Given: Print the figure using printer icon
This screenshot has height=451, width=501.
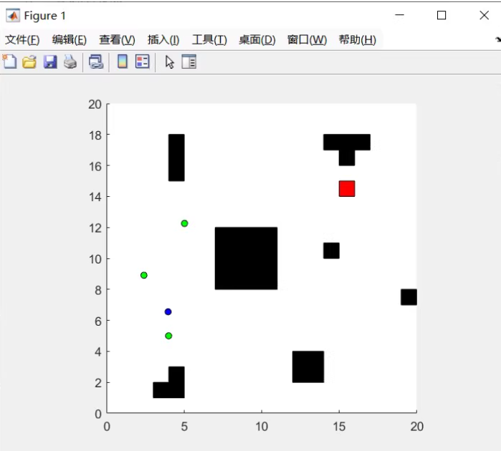Looking at the screenshot, I should (x=70, y=62).
